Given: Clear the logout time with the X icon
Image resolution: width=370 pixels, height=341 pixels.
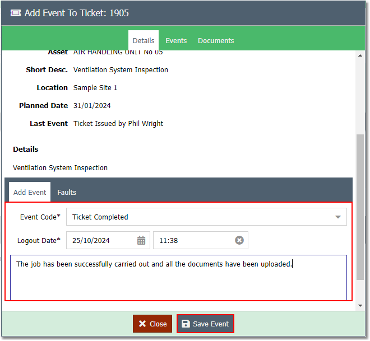Looking at the screenshot, I should tap(239, 240).
